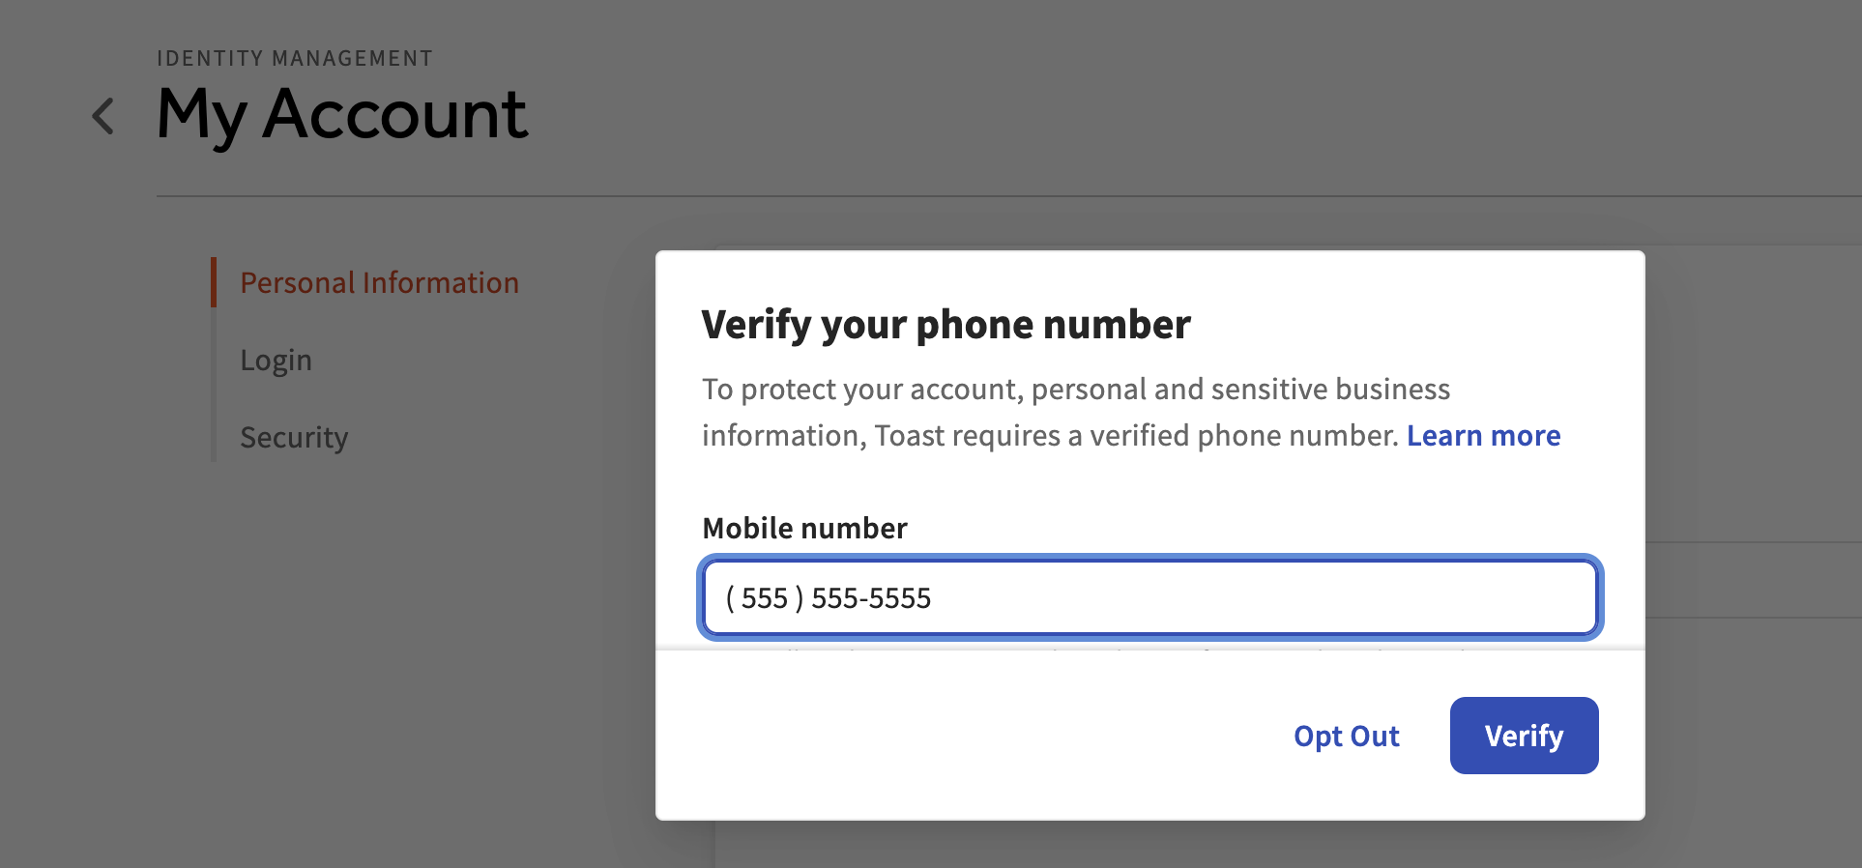Click the Verify your phone number heading
The width and height of the screenshot is (1862, 868).
click(x=946, y=325)
